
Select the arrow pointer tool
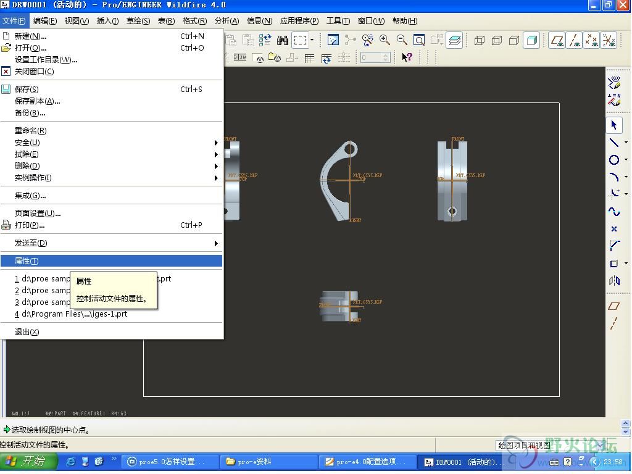614,125
